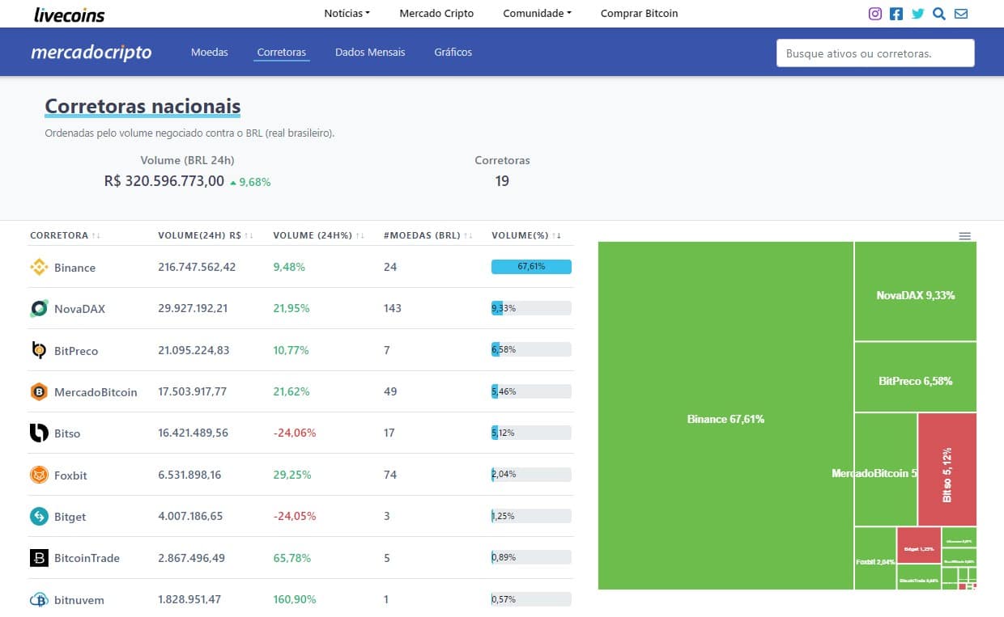Screen dimensions: 1004x617
Task: Switch to the Dados Mensais tab
Action: tap(370, 52)
